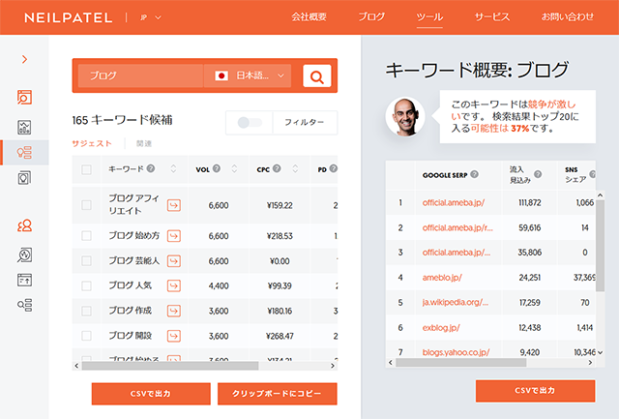
Task: Click the arrow icon next to ブログ 作成
Action: [x=174, y=312]
